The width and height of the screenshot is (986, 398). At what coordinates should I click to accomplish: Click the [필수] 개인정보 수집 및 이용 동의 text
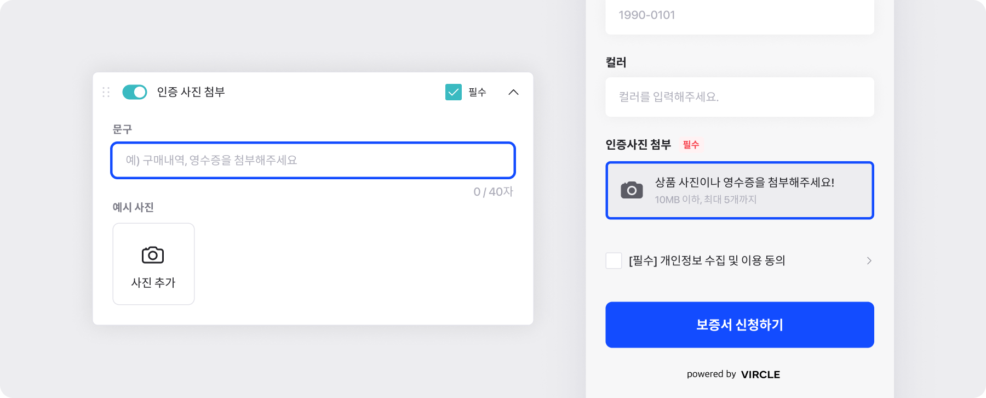(x=707, y=260)
